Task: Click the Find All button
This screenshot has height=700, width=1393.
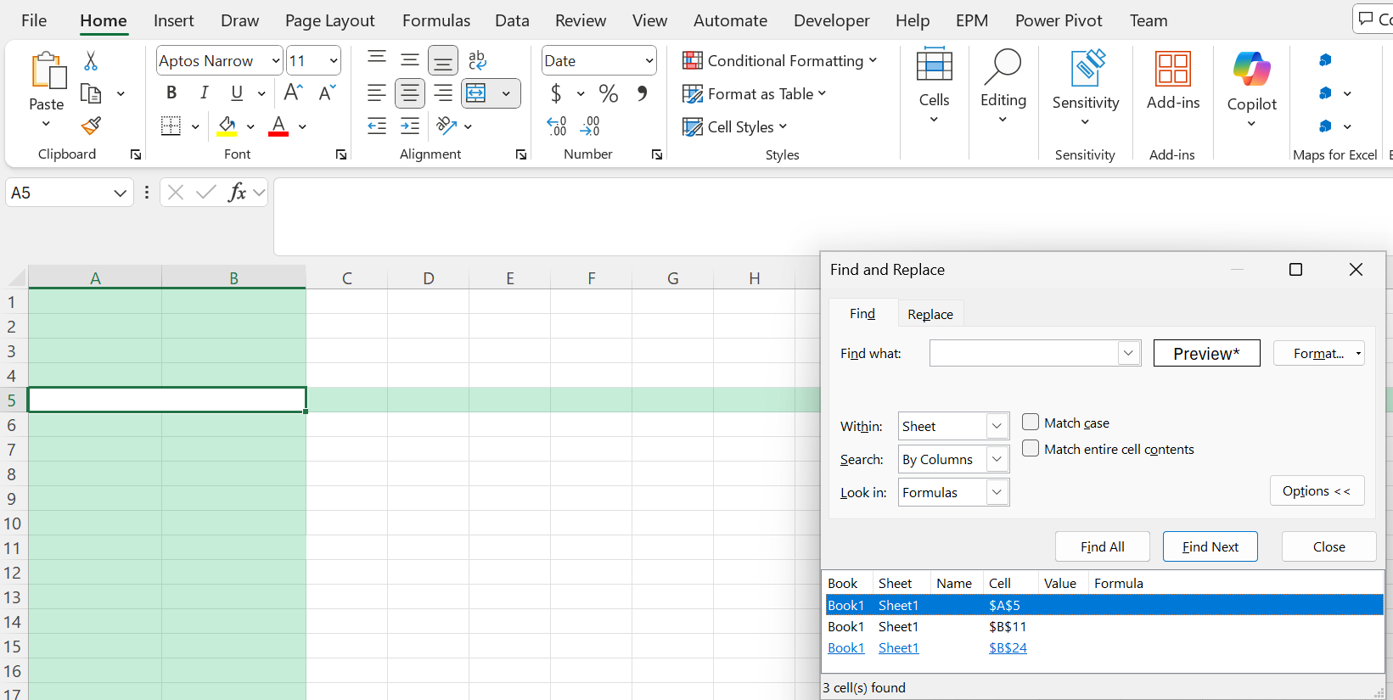Action: pyautogui.click(x=1103, y=546)
